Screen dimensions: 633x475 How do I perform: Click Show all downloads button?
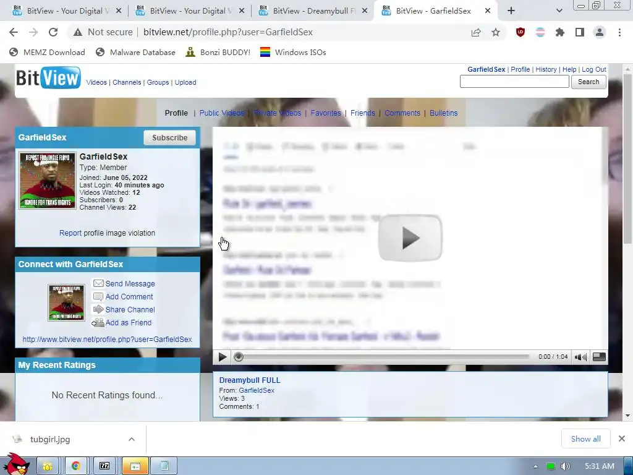coord(586,439)
